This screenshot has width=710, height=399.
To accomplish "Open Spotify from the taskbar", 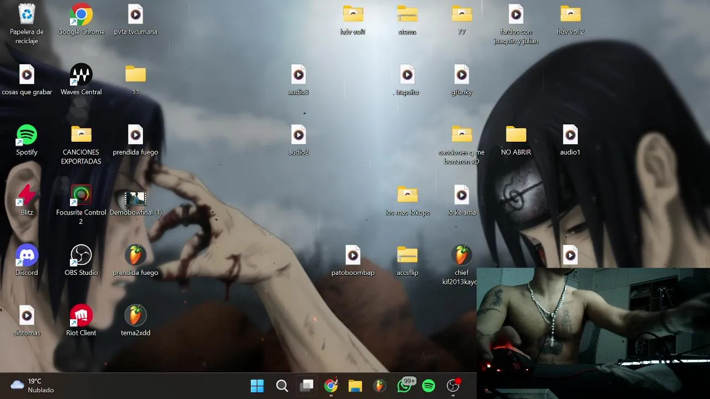I will [429, 386].
